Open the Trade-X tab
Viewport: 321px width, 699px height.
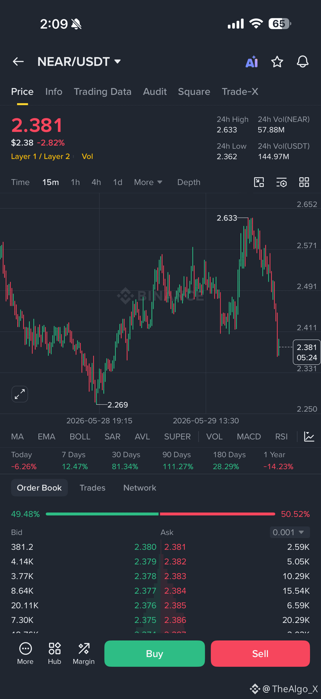(240, 92)
